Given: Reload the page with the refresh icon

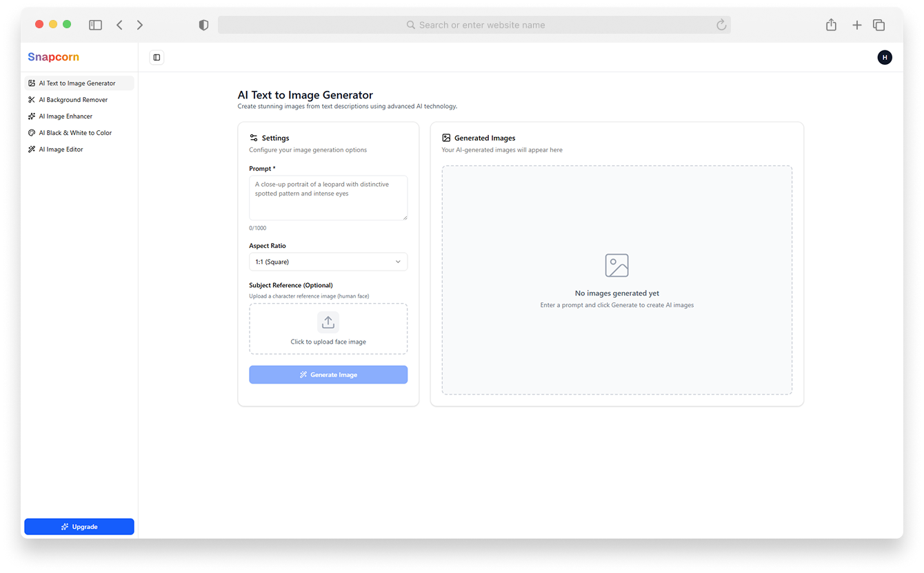Looking at the screenshot, I should [721, 25].
